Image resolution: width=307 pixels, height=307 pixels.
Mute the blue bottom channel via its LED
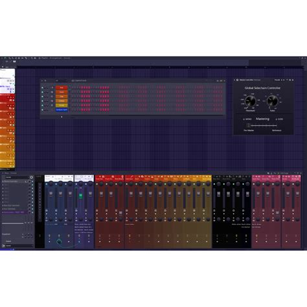42,110
